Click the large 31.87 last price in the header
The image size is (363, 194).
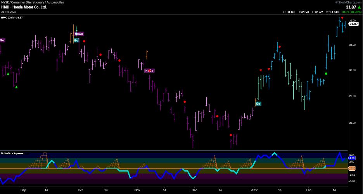tap(352, 7)
